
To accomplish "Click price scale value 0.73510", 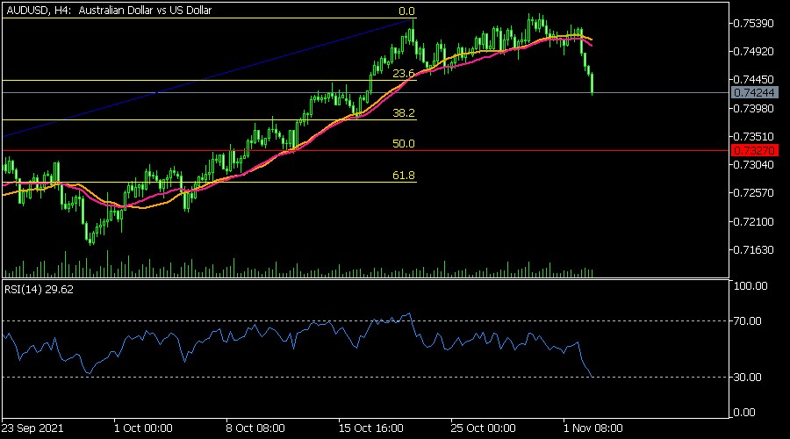I will (x=754, y=137).
